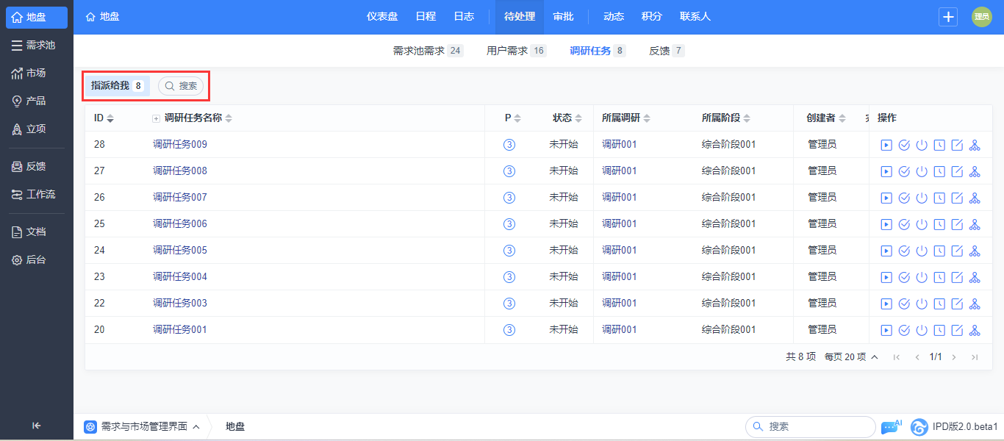Image resolution: width=1004 pixels, height=441 pixels.
Task: Open 仪表盘 in top navigation
Action: click(382, 16)
